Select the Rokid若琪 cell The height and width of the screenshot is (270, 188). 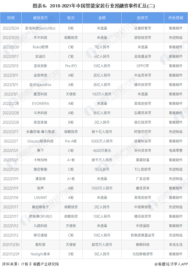[40, 47]
